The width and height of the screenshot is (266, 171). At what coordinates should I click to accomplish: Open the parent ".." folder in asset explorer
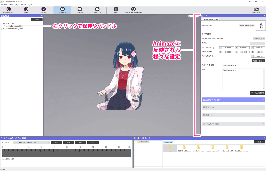click(170, 148)
